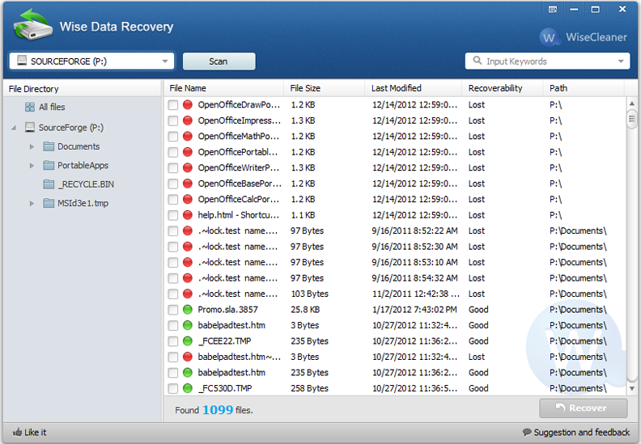Select row modified 9/16/2011 8:54:32 AM
The height and width of the screenshot is (444, 641).
pyautogui.click(x=395, y=278)
